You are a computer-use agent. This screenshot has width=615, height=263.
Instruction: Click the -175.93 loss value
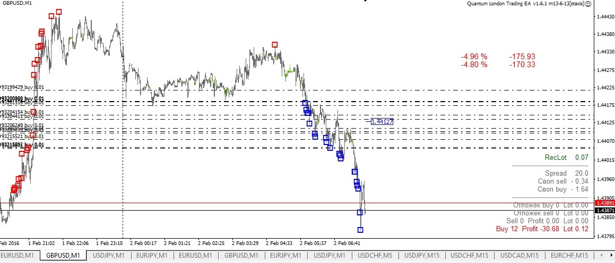pyautogui.click(x=522, y=57)
